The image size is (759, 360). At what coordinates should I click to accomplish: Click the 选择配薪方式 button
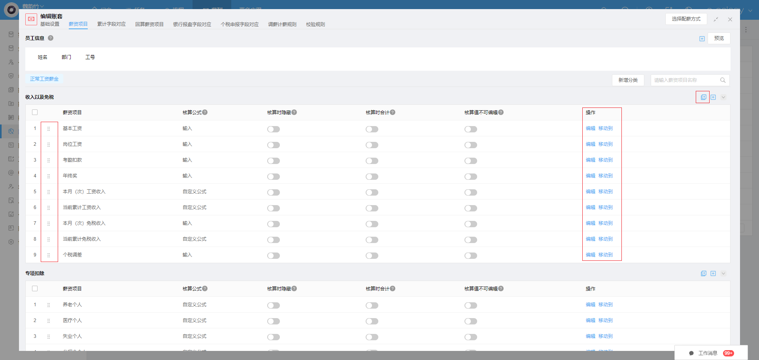tap(686, 19)
